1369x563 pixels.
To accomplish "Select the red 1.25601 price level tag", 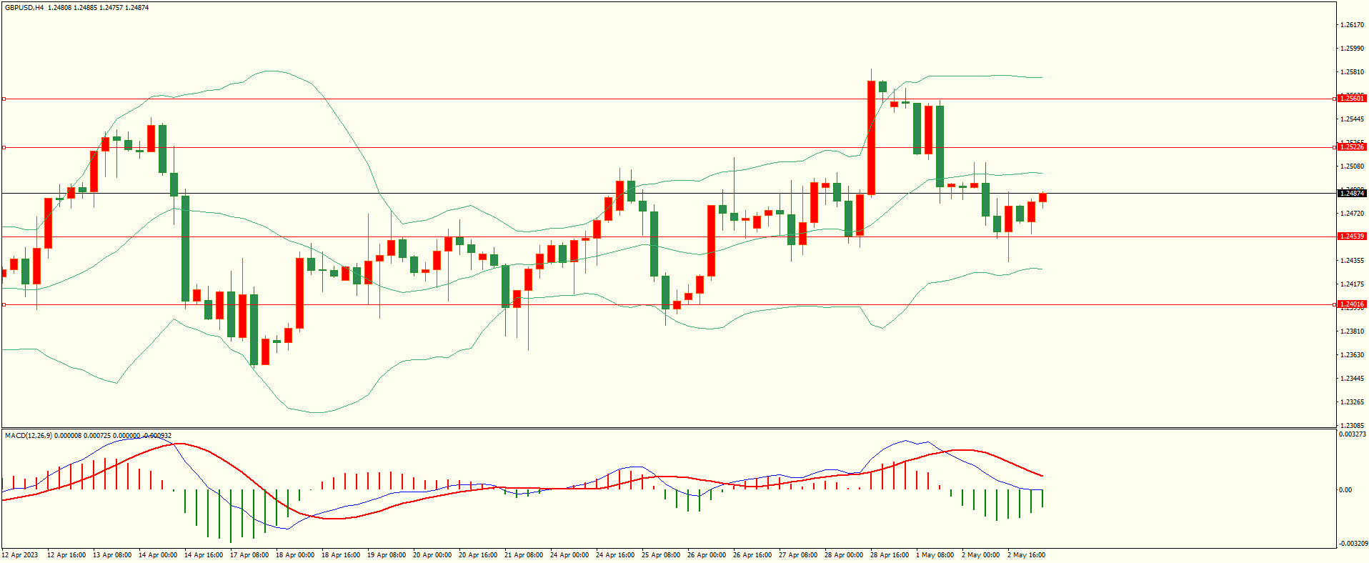I will pos(1352,99).
